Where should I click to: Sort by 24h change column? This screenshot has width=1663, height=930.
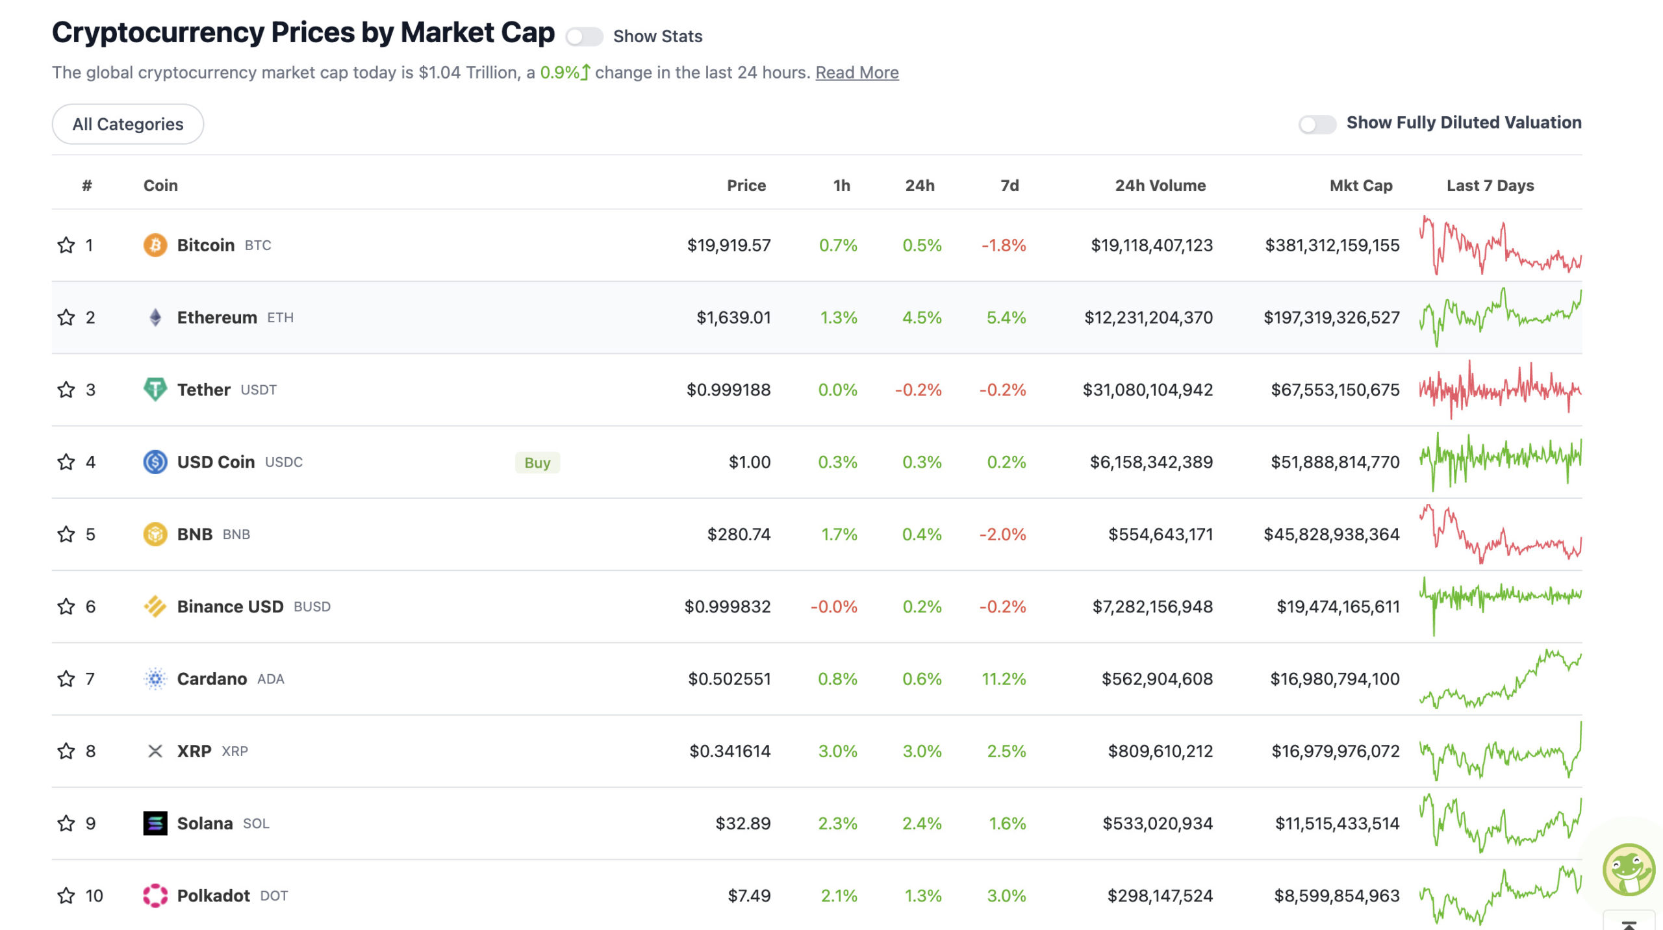(920, 185)
